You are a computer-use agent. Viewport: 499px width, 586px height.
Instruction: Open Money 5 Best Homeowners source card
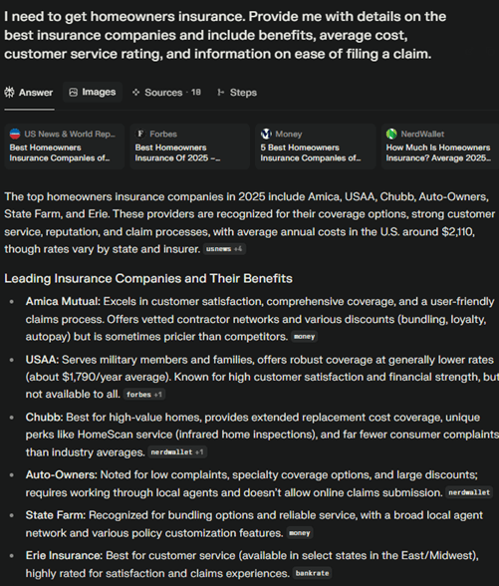point(315,146)
